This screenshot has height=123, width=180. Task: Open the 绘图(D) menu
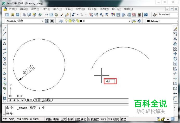[x=80, y=9]
